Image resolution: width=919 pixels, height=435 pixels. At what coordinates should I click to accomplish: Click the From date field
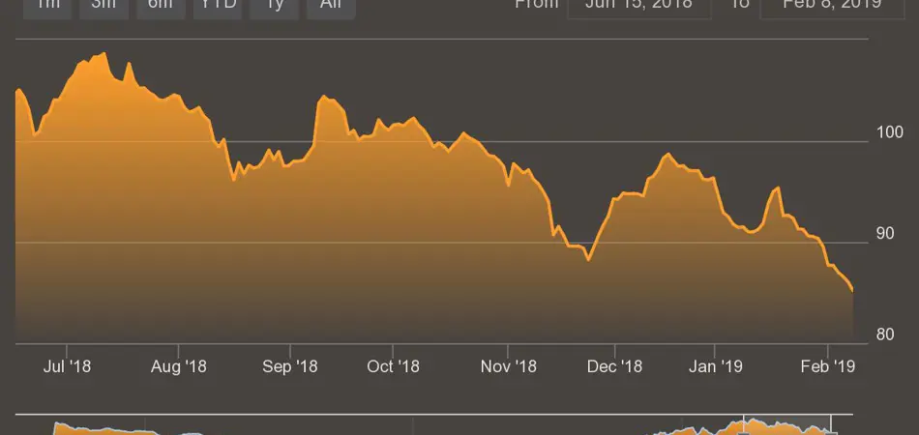coord(638,6)
